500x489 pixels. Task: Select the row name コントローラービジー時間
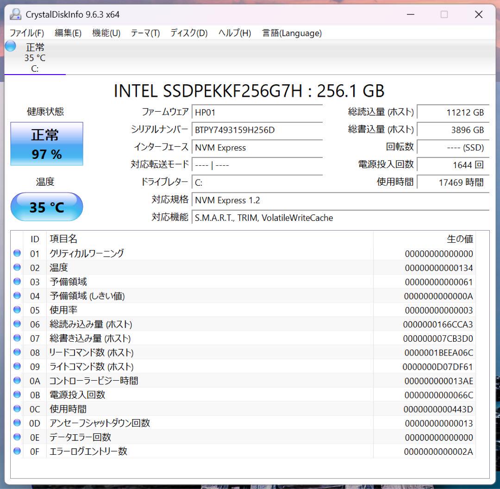tap(94, 381)
